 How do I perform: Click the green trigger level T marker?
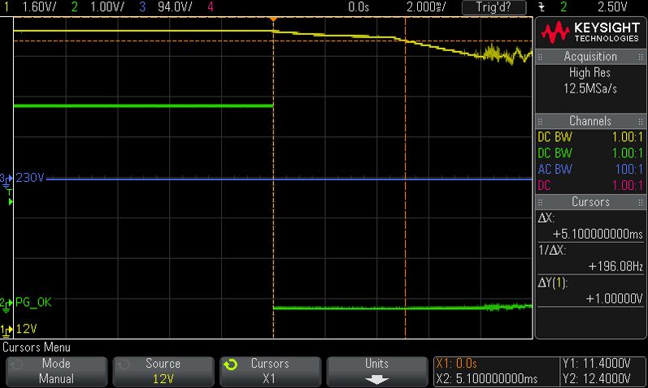(x=10, y=197)
